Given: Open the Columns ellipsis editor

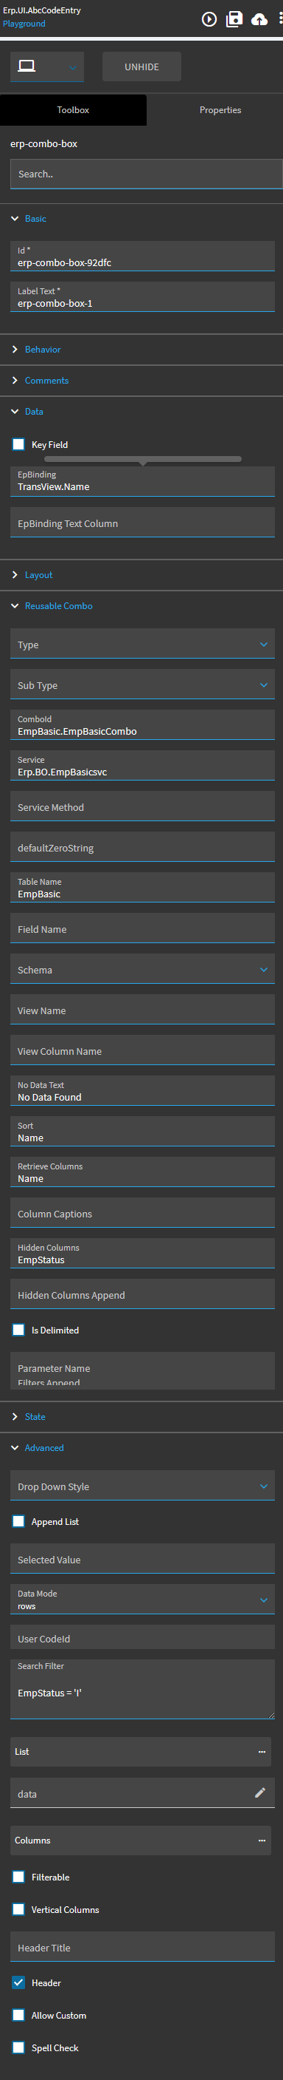Looking at the screenshot, I should [262, 1841].
